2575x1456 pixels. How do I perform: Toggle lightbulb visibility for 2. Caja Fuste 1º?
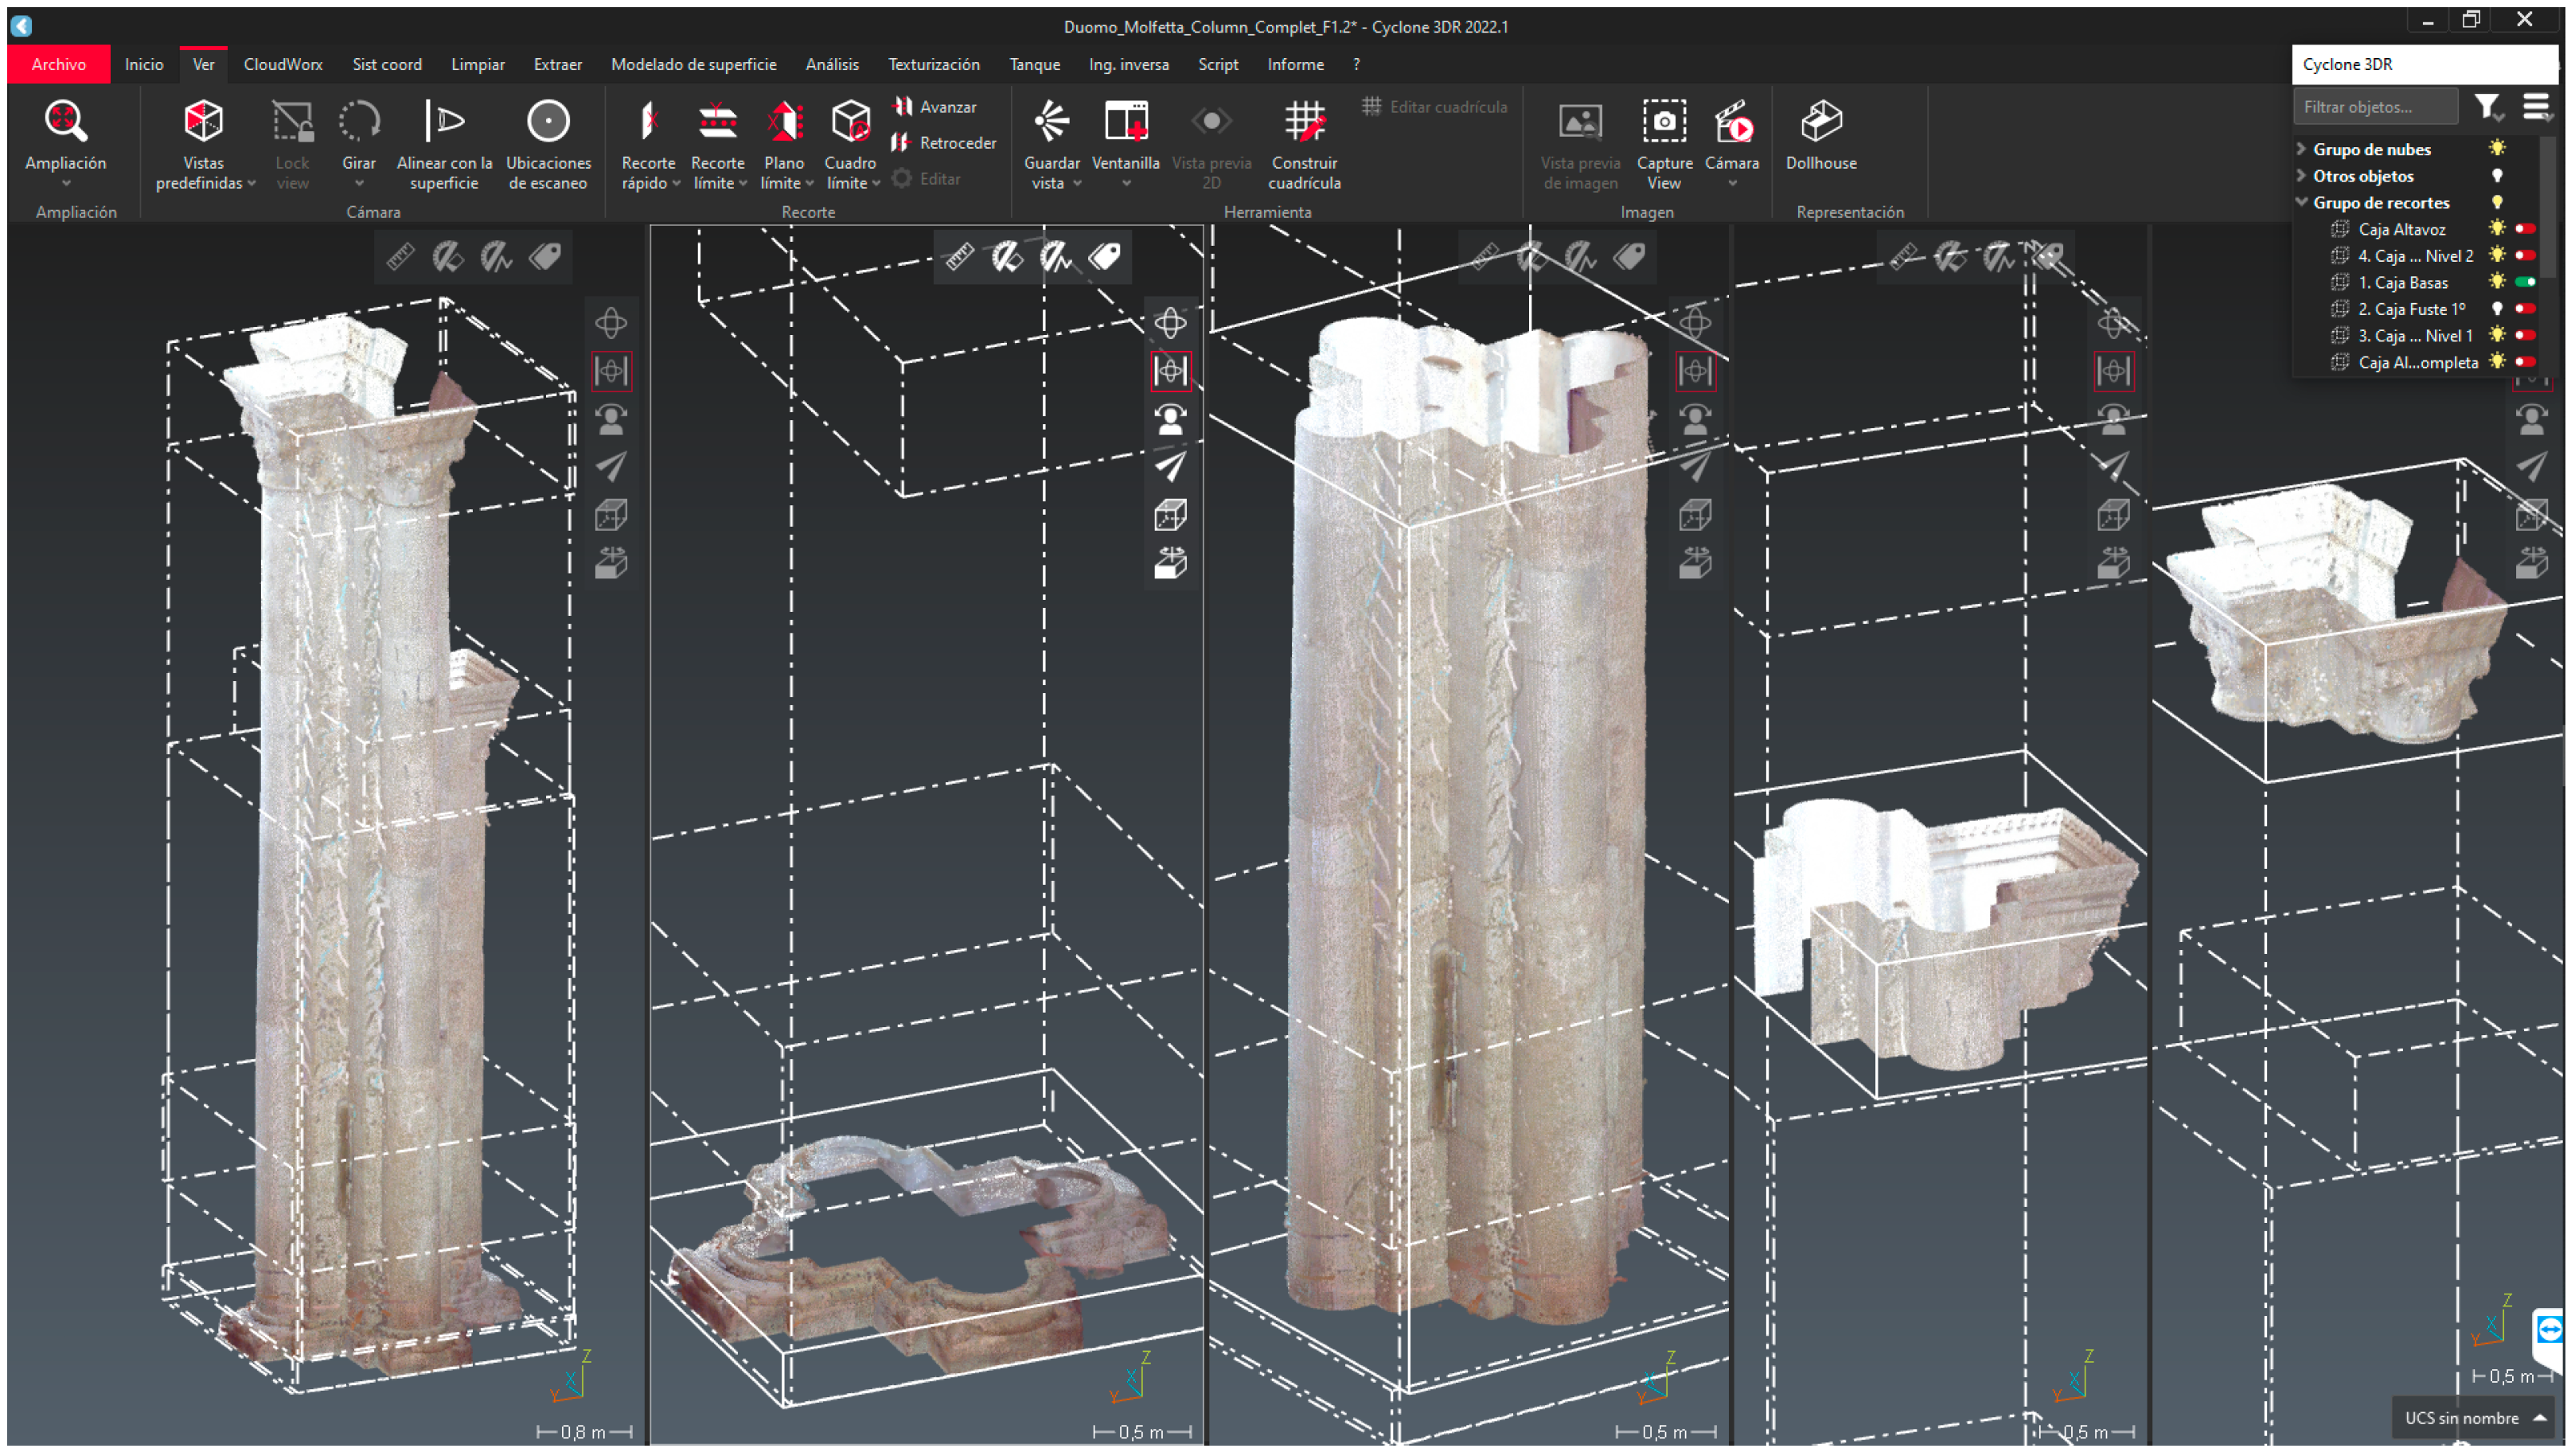(2496, 309)
